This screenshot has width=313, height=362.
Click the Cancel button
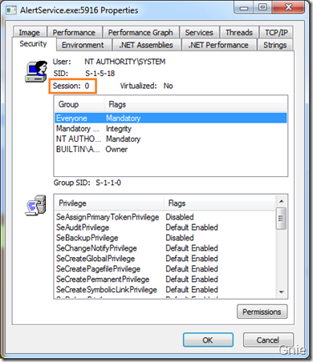pos(268,340)
